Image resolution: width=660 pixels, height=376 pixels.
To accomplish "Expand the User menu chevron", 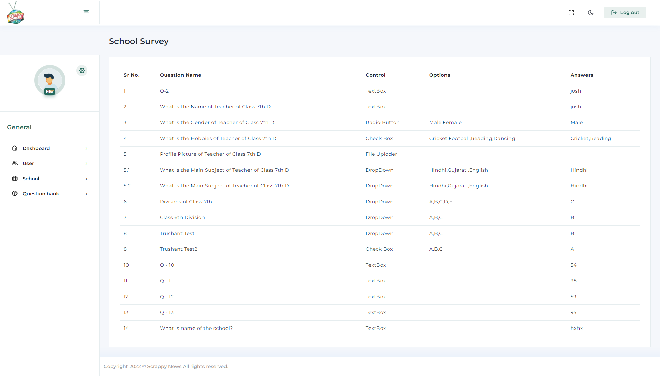I will pyautogui.click(x=86, y=164).
